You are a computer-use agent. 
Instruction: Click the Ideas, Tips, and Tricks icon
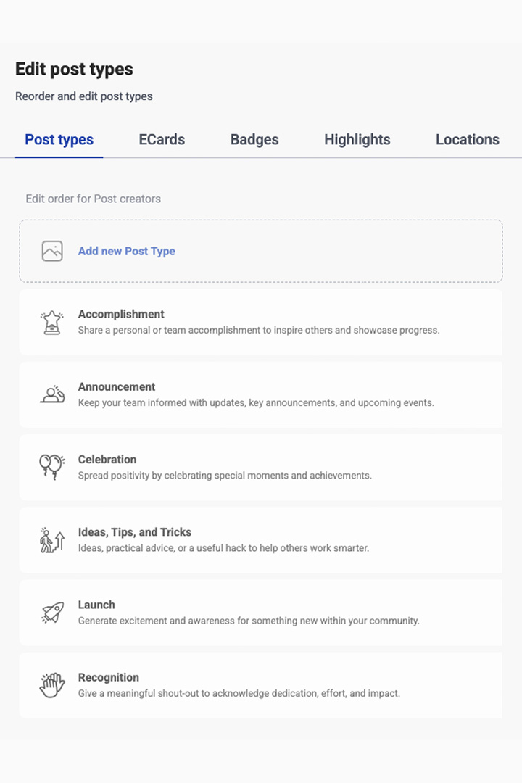coord(52,540)
